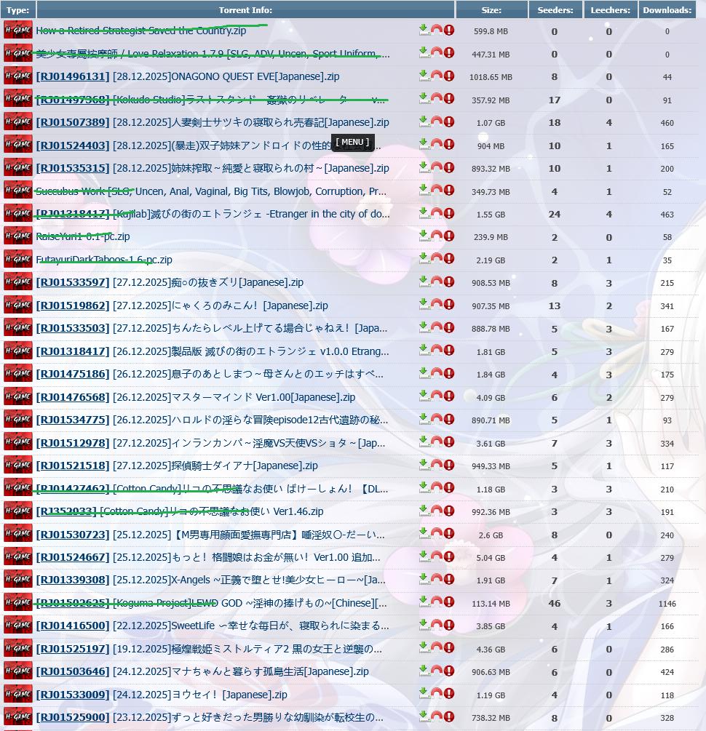Click download icon for RJ01496131 torrent

[x=424, y=76]
